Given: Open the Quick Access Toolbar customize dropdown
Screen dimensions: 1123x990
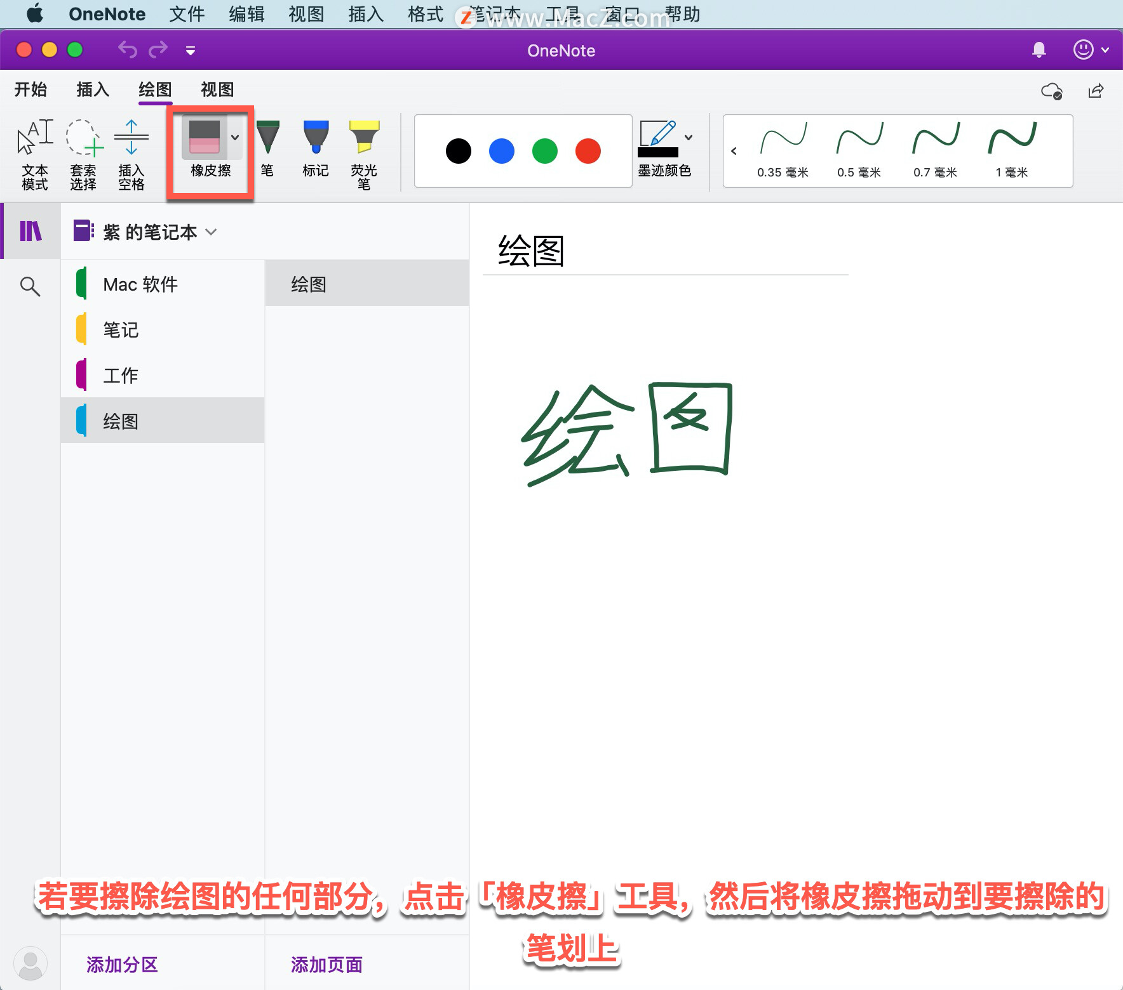Looking at the screenshot, I should coord(191,50).
